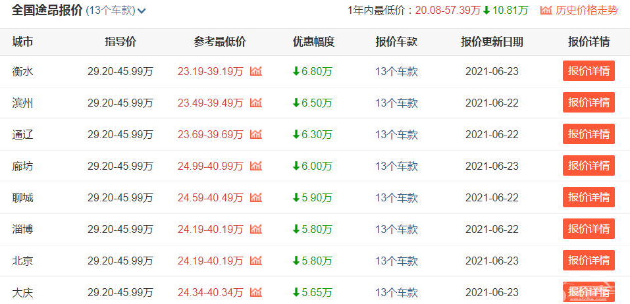
Task: Click the city name 衡水
Action: tap(22, 72)
